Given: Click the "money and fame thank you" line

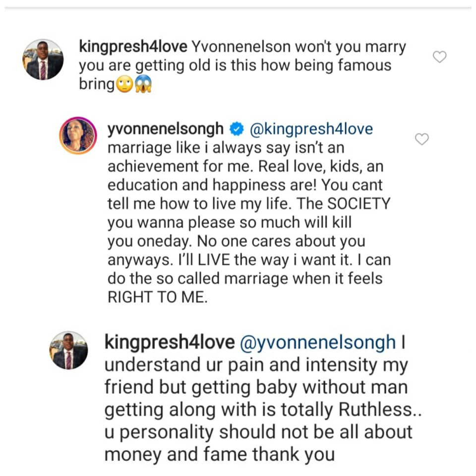Looking at the screenshot, I should 220,454.
